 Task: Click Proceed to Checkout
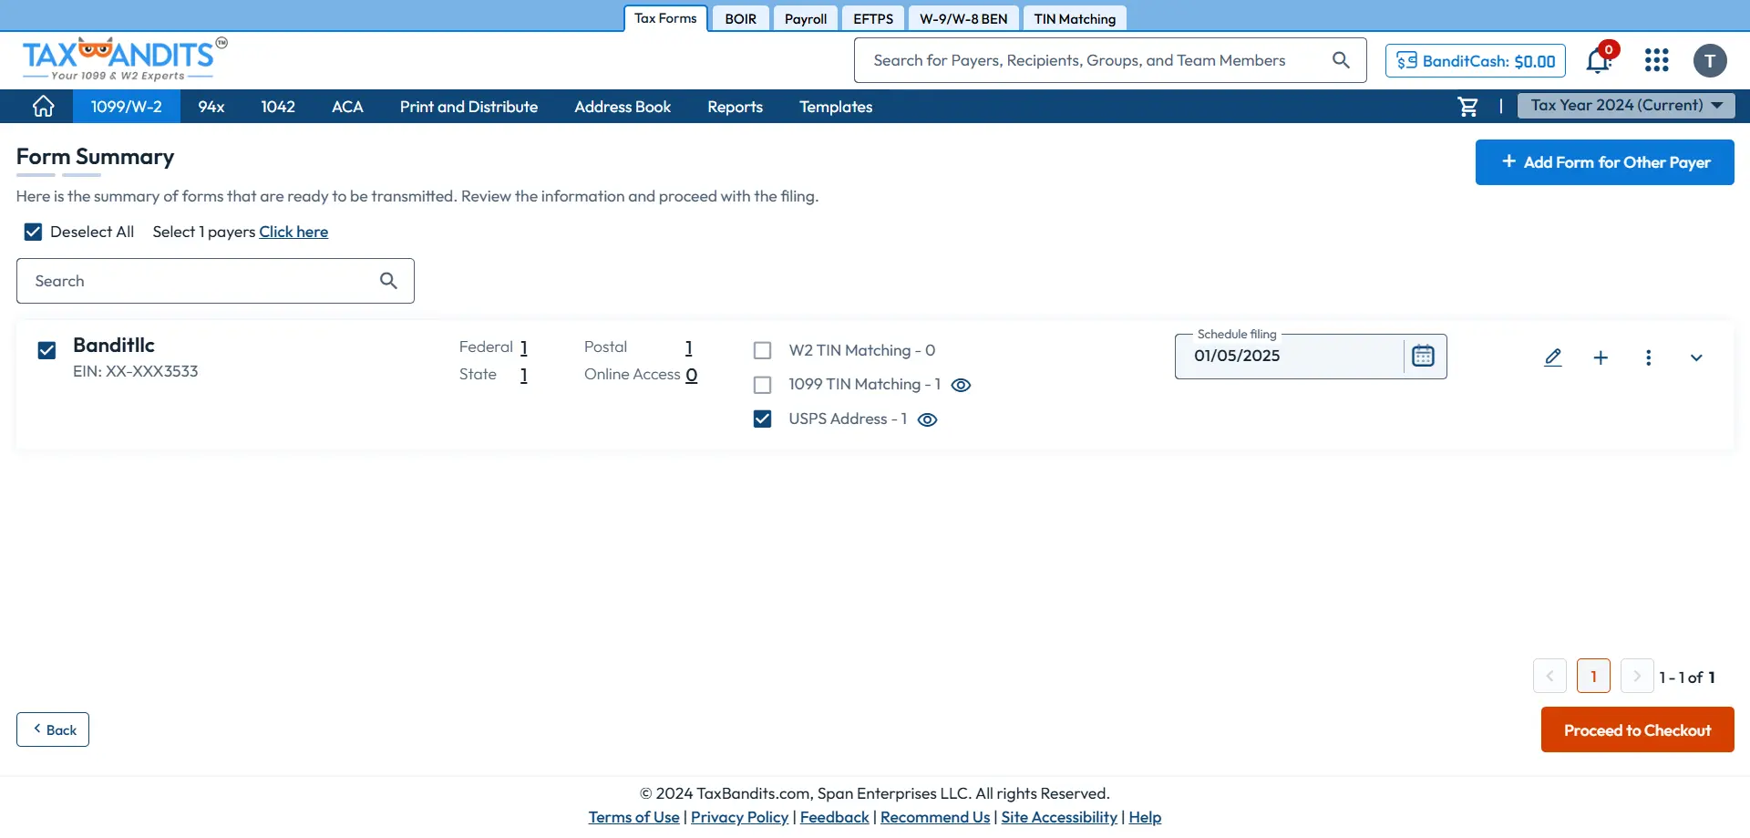tap(1637, 729)
